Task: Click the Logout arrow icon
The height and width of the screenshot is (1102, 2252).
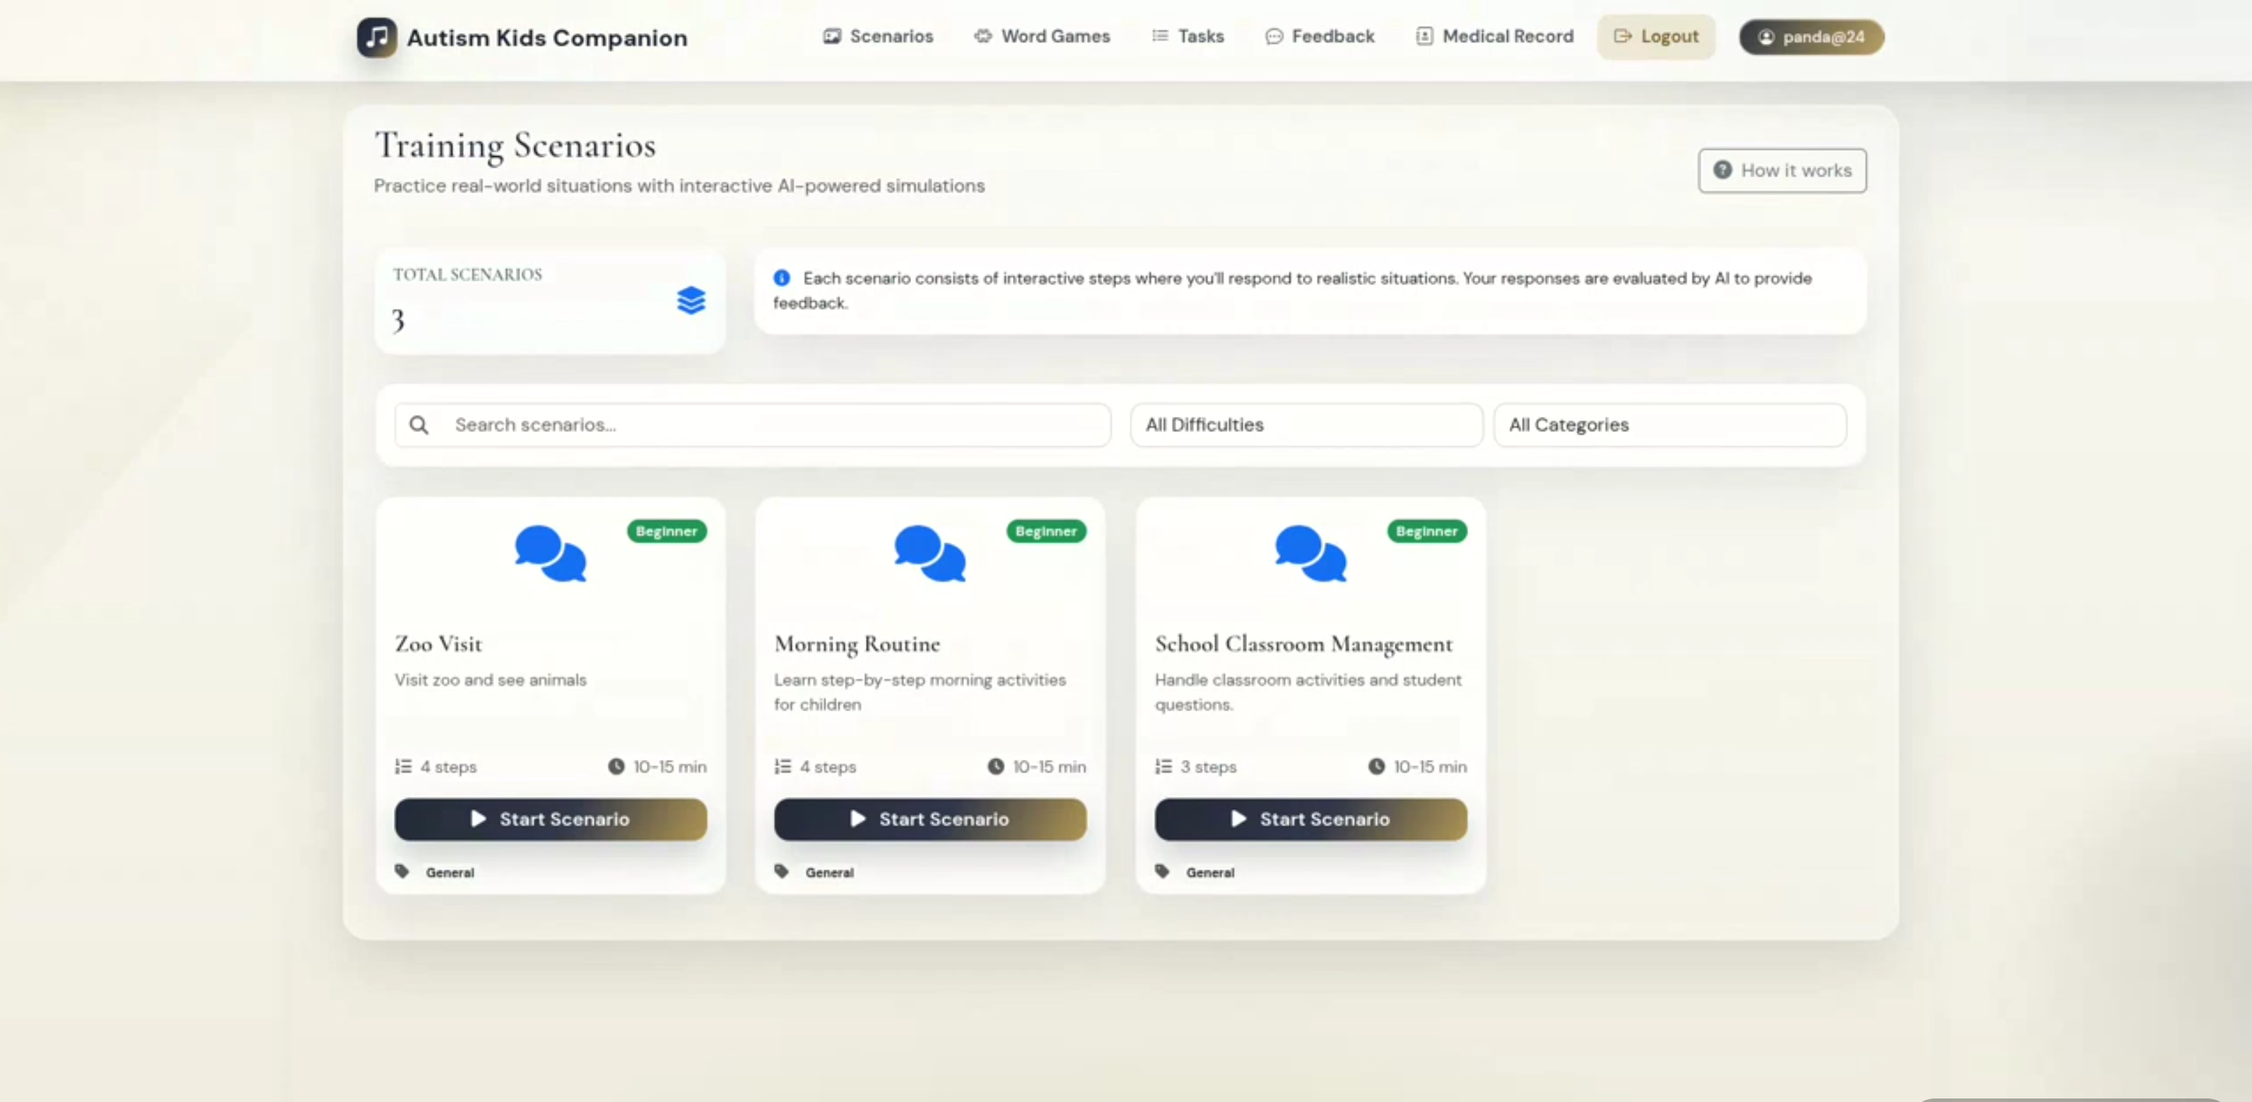Action: [1623, 37]
